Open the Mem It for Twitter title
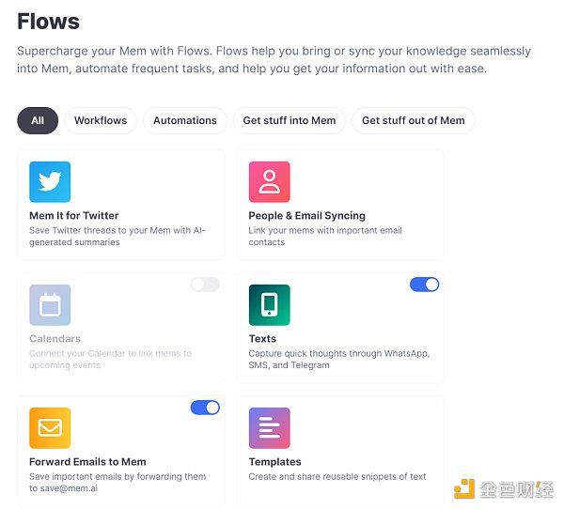This screenshot has height=509, width=564. coord(74,216)
